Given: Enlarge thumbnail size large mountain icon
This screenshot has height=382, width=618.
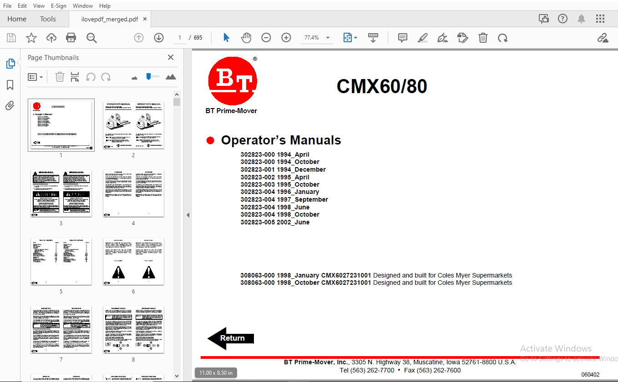Looking at the screenshot, I should click(x=171, y=77).
